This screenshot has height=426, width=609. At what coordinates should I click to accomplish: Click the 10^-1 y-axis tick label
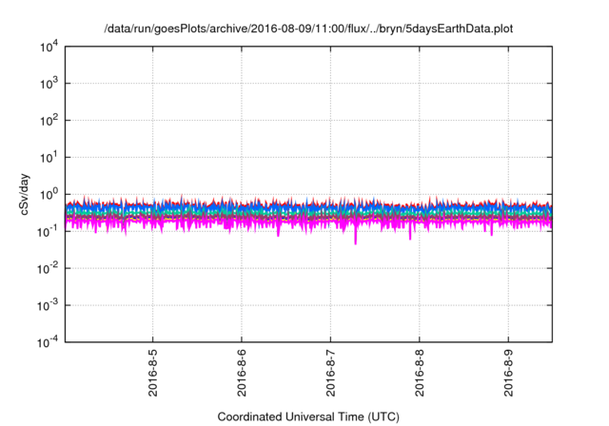48,232
